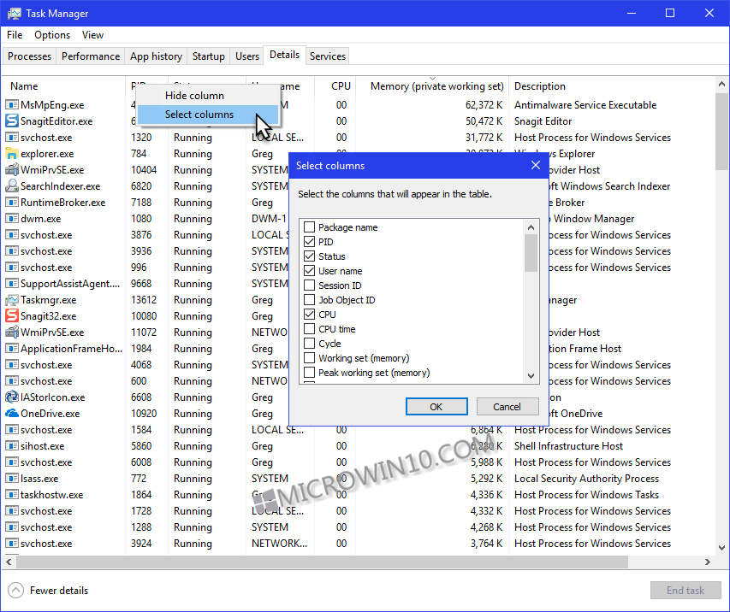Check the Session ID checkbox
Viewport: 730px width, 612px height.
309,285
